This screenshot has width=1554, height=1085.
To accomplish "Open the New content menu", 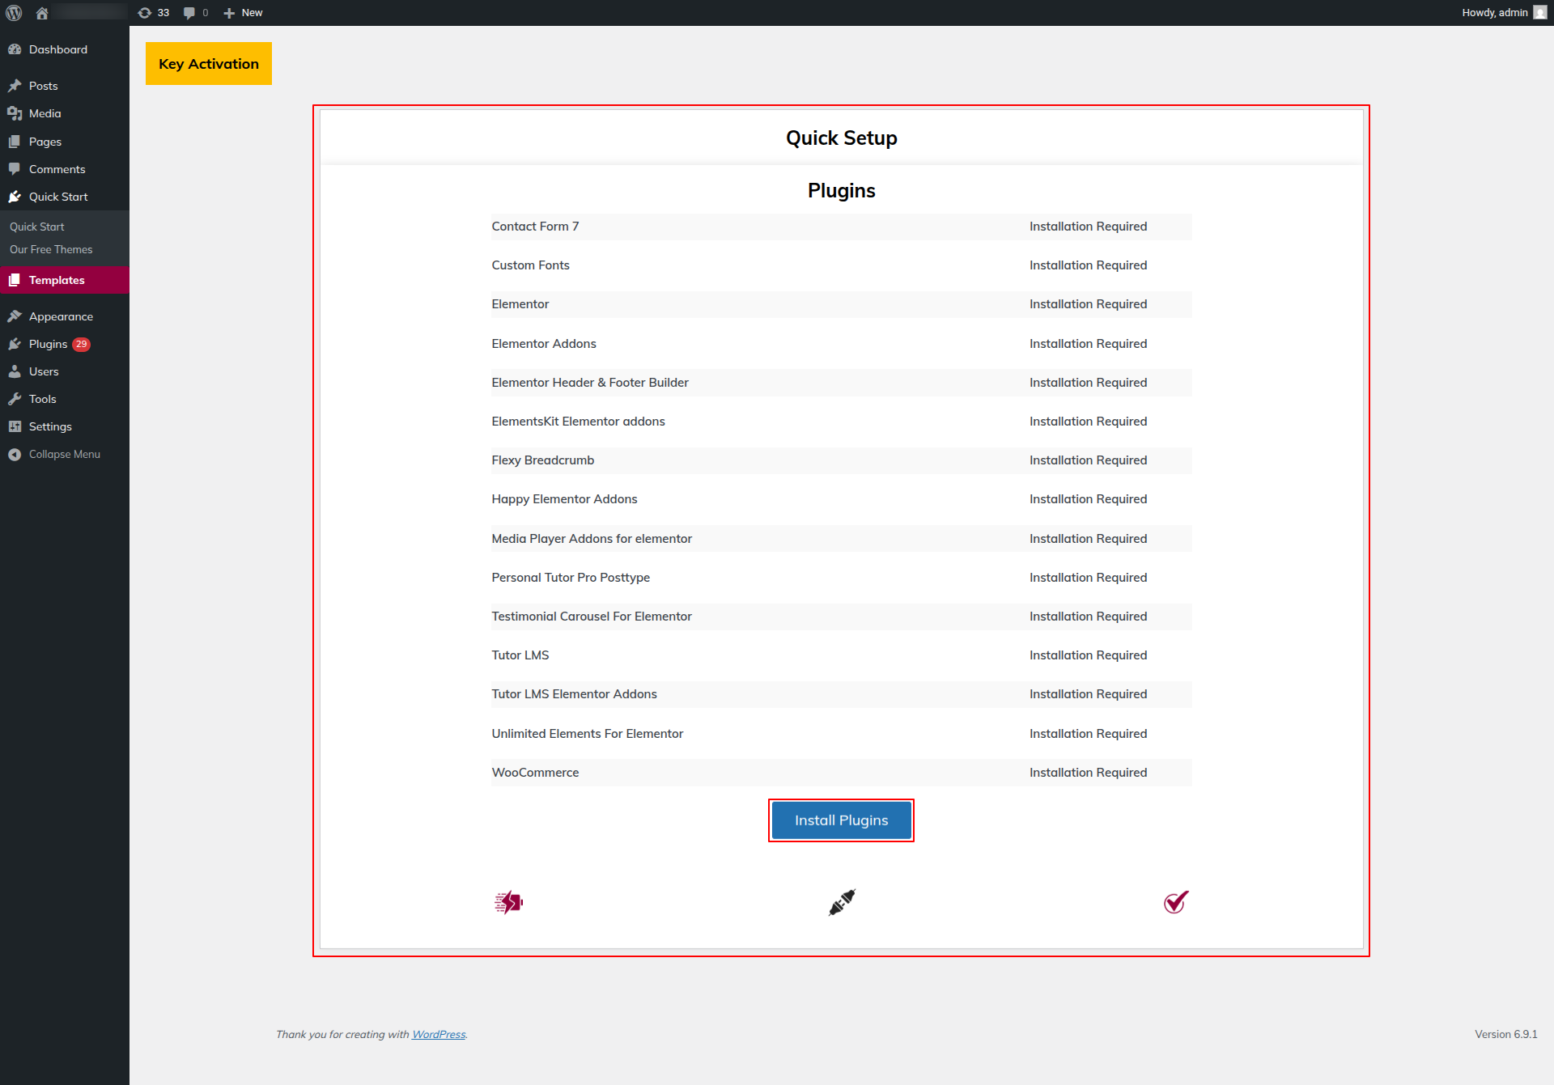I will 243,13.
